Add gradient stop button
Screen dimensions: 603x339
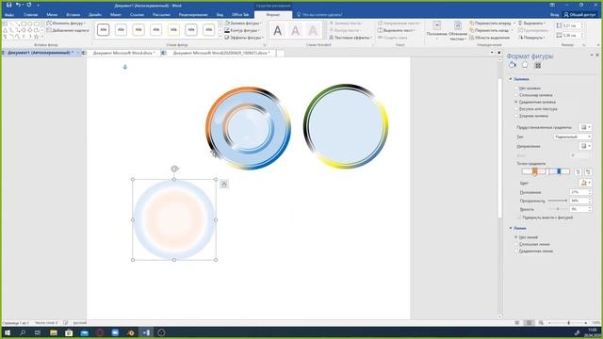pos(578,171)
